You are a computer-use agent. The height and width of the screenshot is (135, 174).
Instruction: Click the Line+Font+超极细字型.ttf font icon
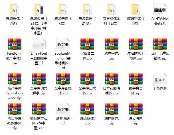(x=39, y=44)
